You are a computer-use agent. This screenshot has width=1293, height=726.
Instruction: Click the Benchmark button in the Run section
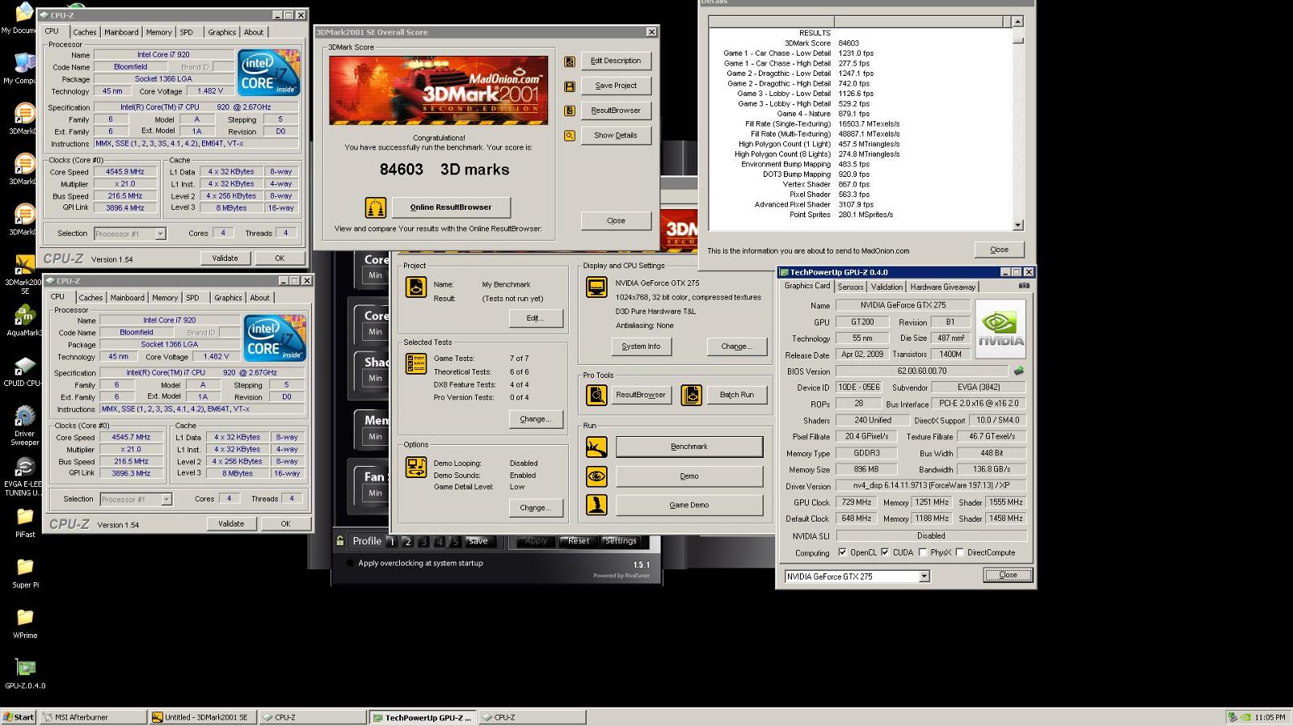(x=689, y=447)
